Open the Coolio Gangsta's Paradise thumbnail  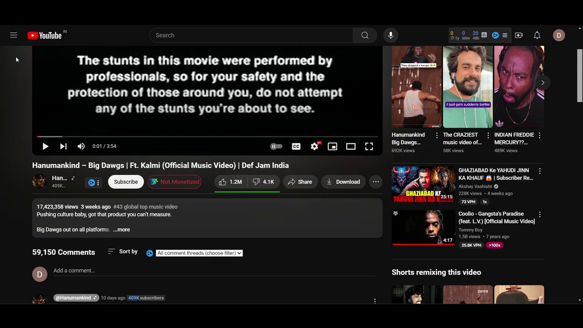[423, 228]
